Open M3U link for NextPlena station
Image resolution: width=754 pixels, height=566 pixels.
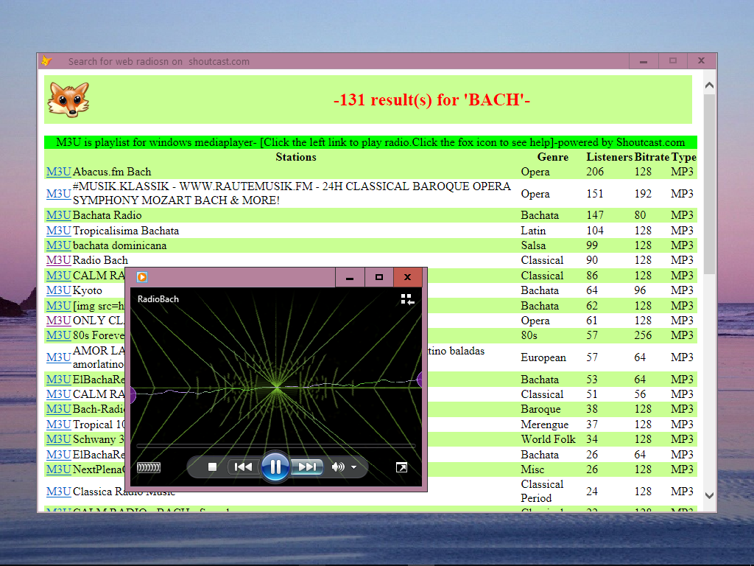[x=59, y=469]
